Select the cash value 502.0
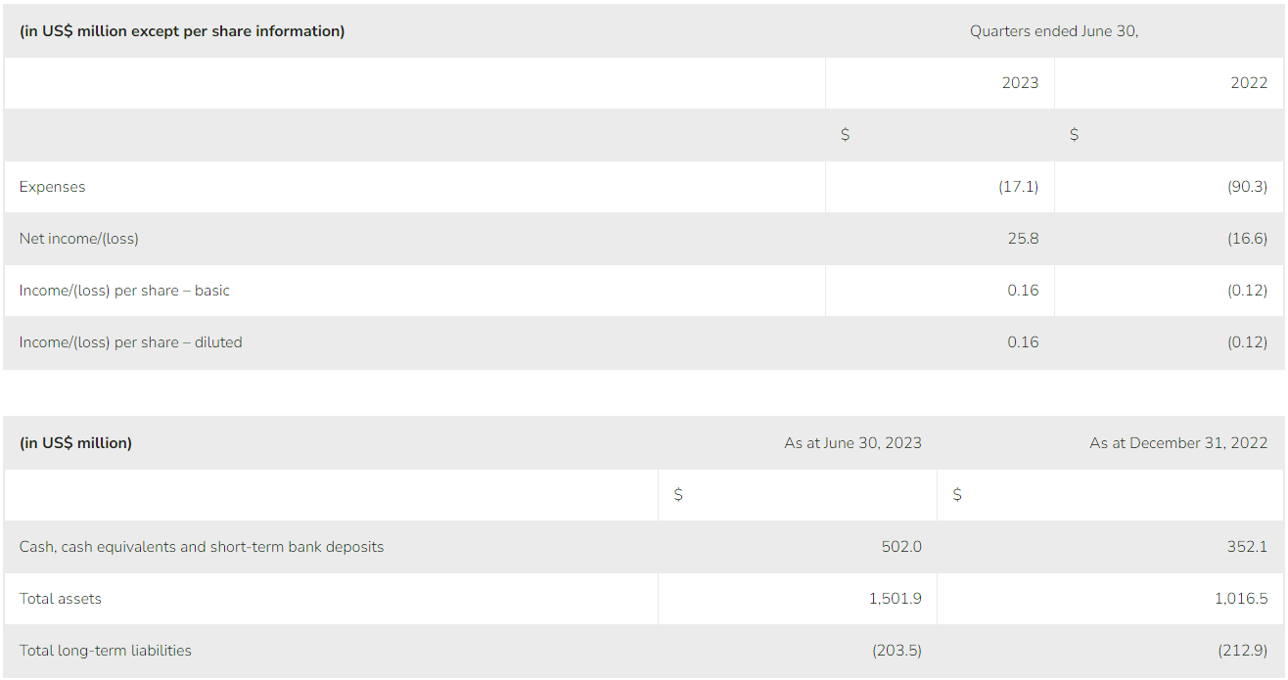The height and width of the screenshot is (680, 1288). [x=901, y=547]
